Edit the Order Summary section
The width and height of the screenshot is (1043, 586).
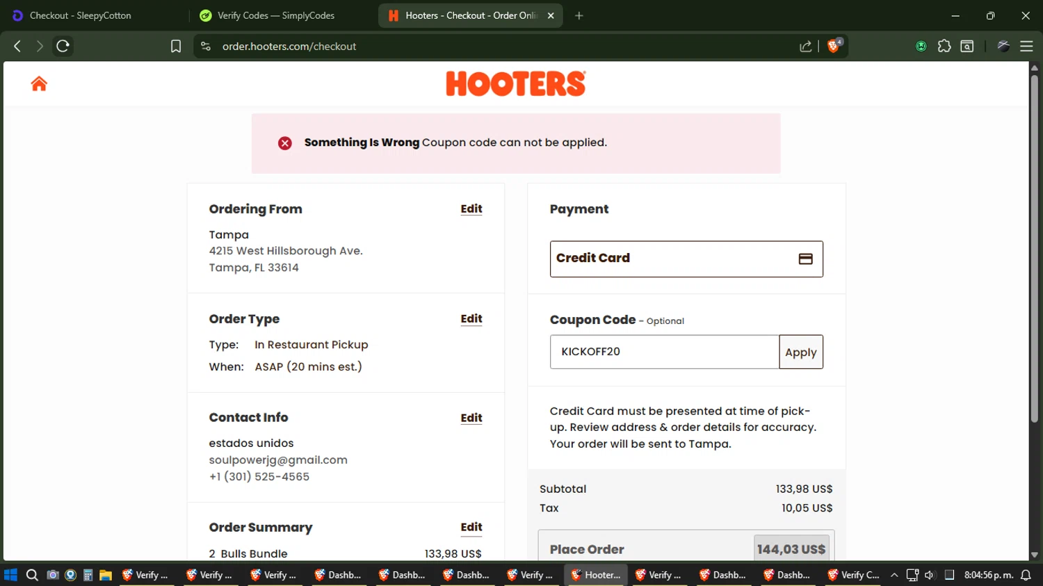tap(471, 528)
